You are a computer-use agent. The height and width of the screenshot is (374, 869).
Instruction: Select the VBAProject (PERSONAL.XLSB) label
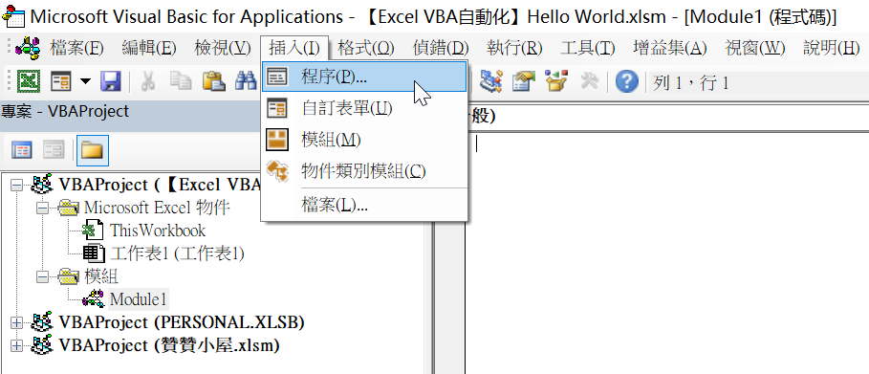[182, 321]
